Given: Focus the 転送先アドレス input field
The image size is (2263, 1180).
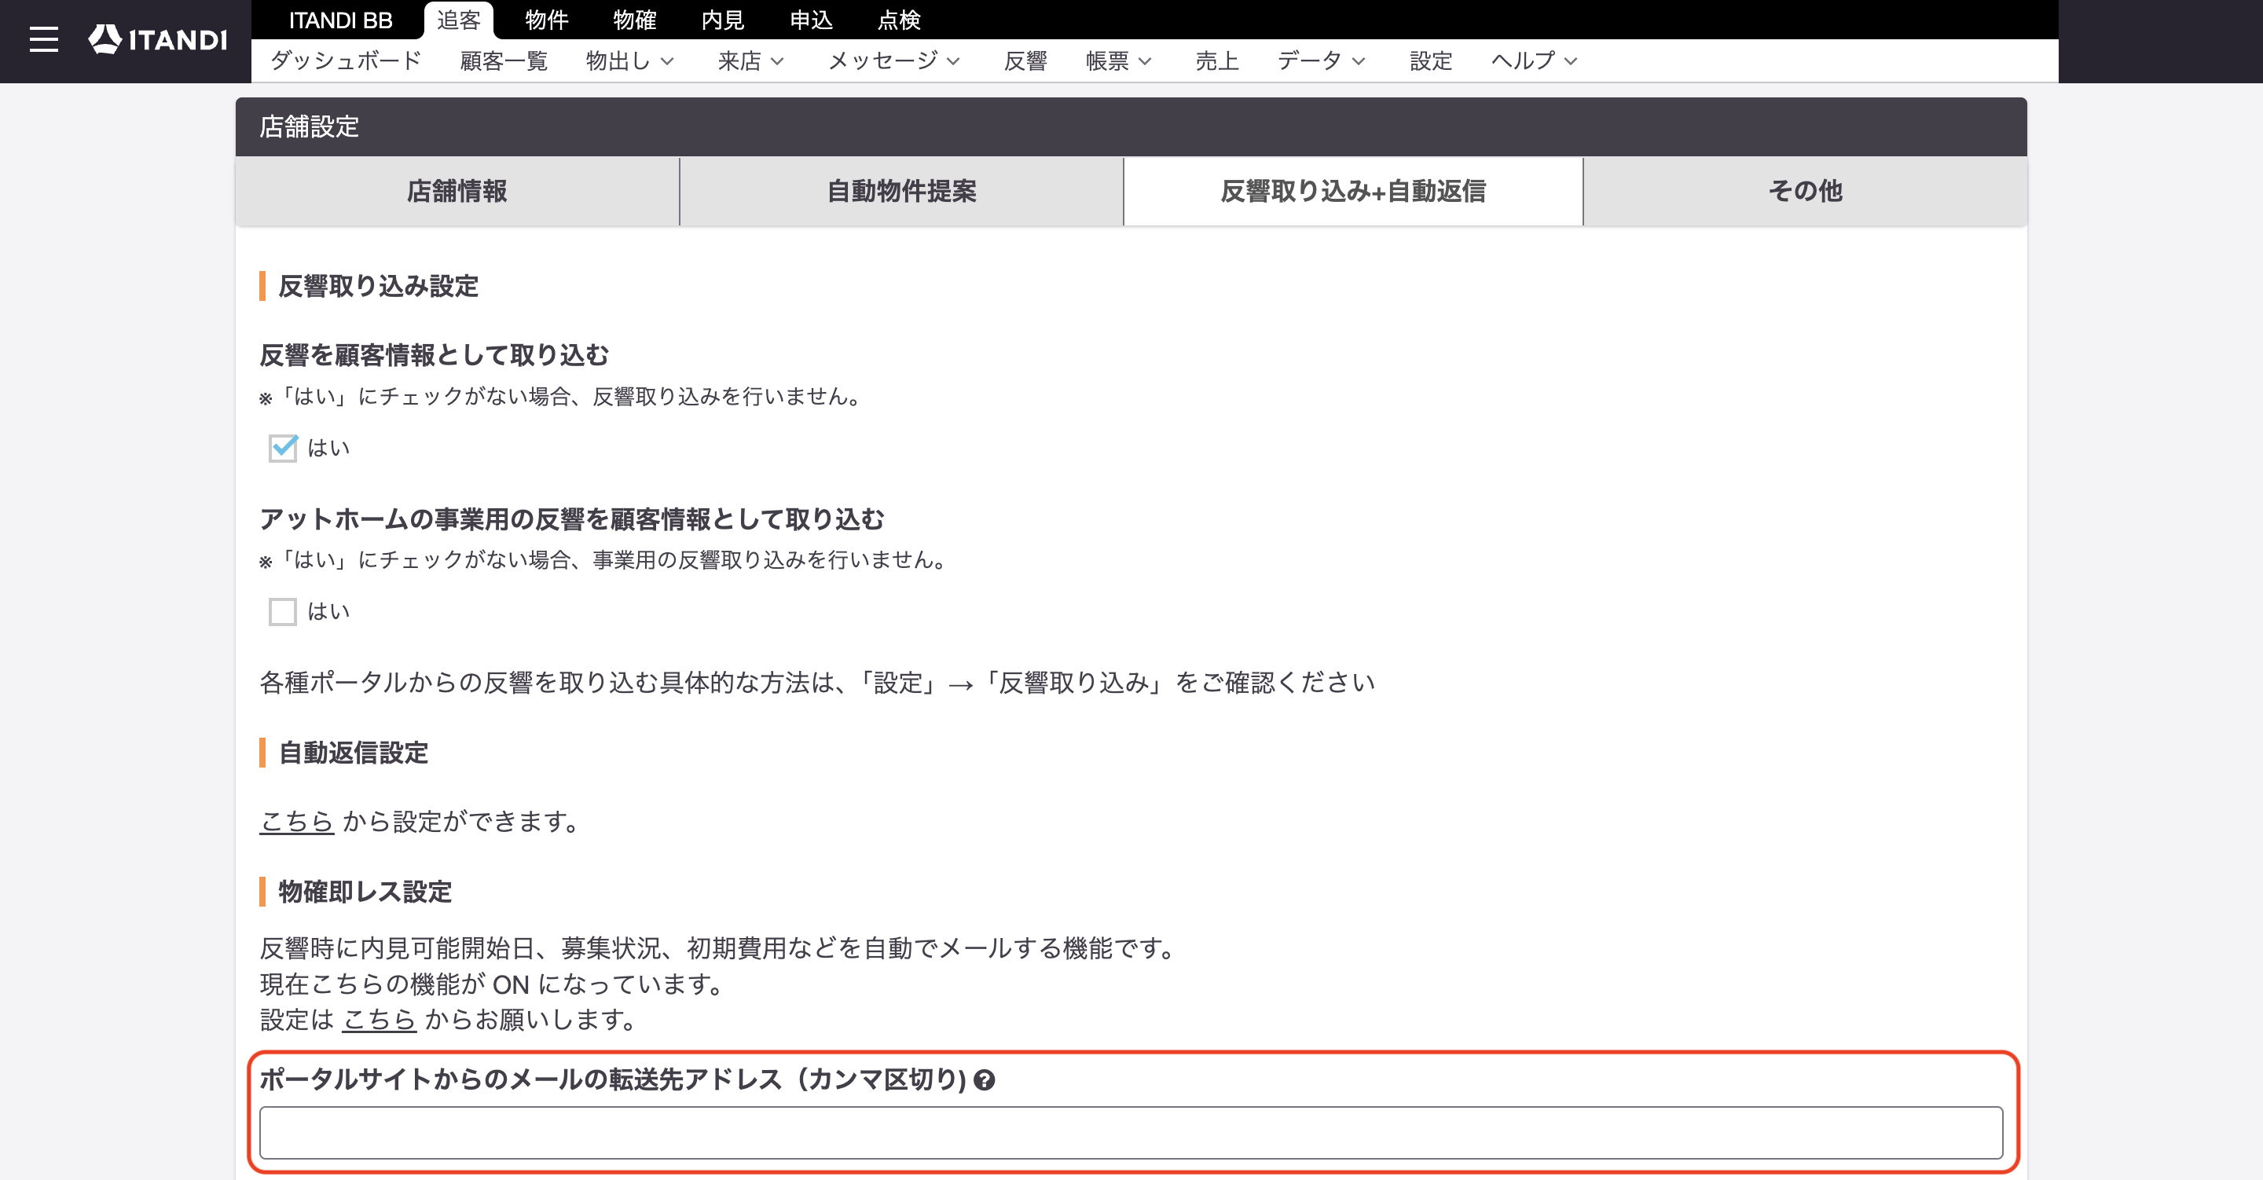Looking at the screenshot, I should click(x=1131, y=1133).
